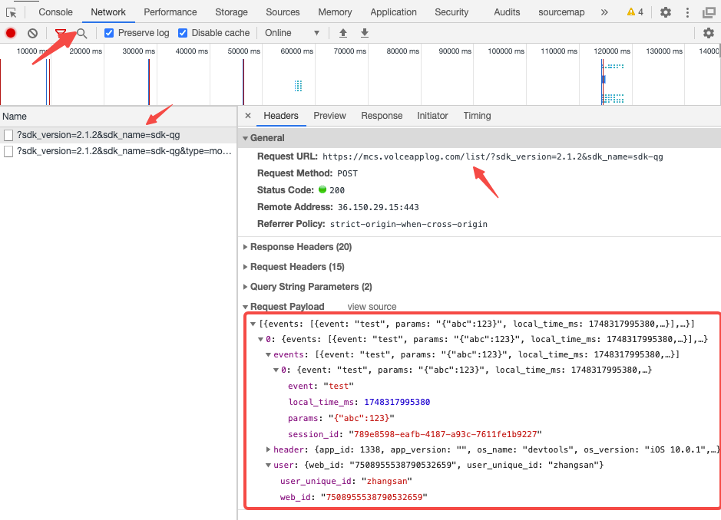721x520 pixels.
Task: Click the web_id value in payload
Action: click(x=374, y=497)
